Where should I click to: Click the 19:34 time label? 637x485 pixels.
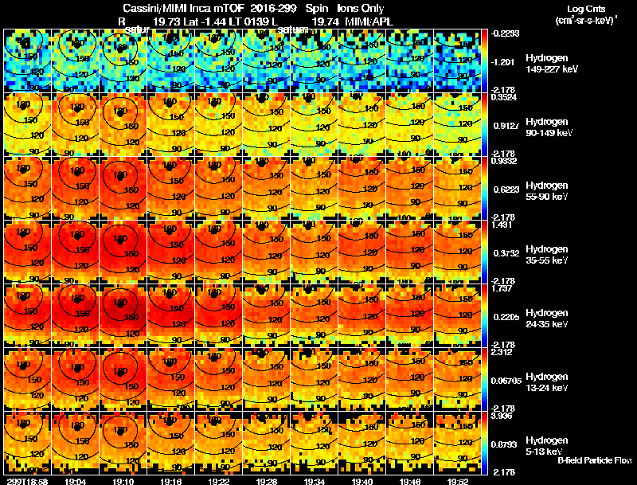click(x=315, y=481)
